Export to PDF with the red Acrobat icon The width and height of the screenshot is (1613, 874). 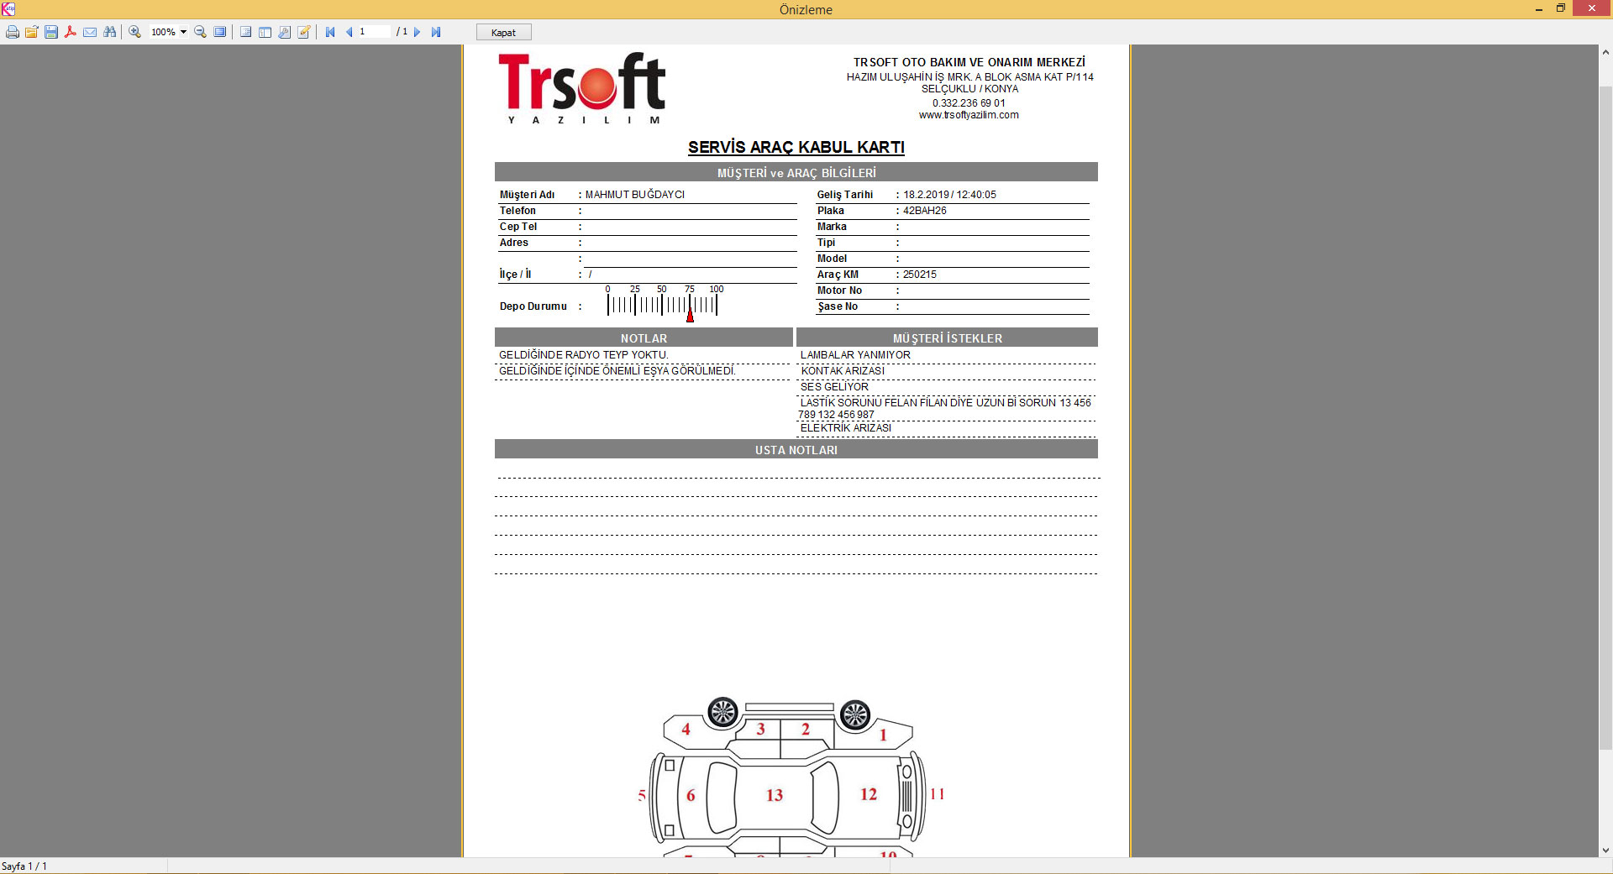tap(71, 32)
